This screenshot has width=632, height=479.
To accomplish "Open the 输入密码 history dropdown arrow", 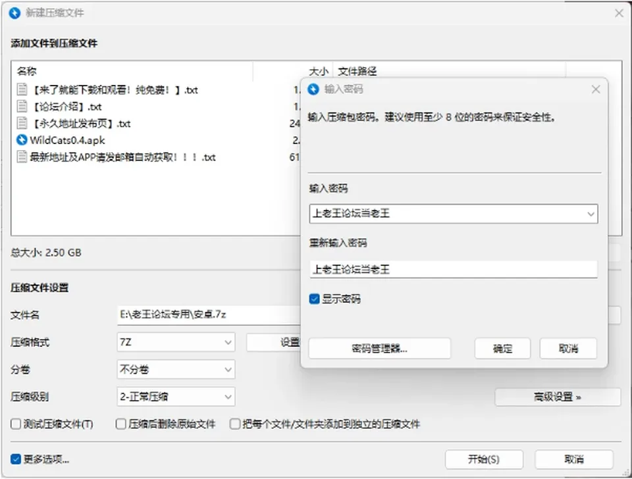I will 591,214.
